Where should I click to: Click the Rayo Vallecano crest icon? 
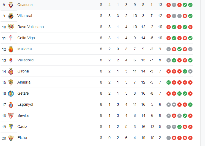(x=11, y=27)
